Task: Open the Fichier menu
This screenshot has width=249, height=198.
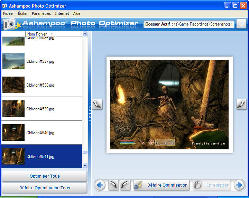Action: click(9, 13)
